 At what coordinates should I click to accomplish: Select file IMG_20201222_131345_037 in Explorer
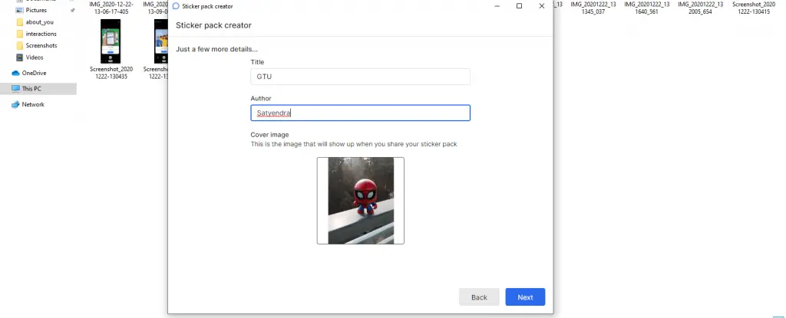click(x=593, y=8)
